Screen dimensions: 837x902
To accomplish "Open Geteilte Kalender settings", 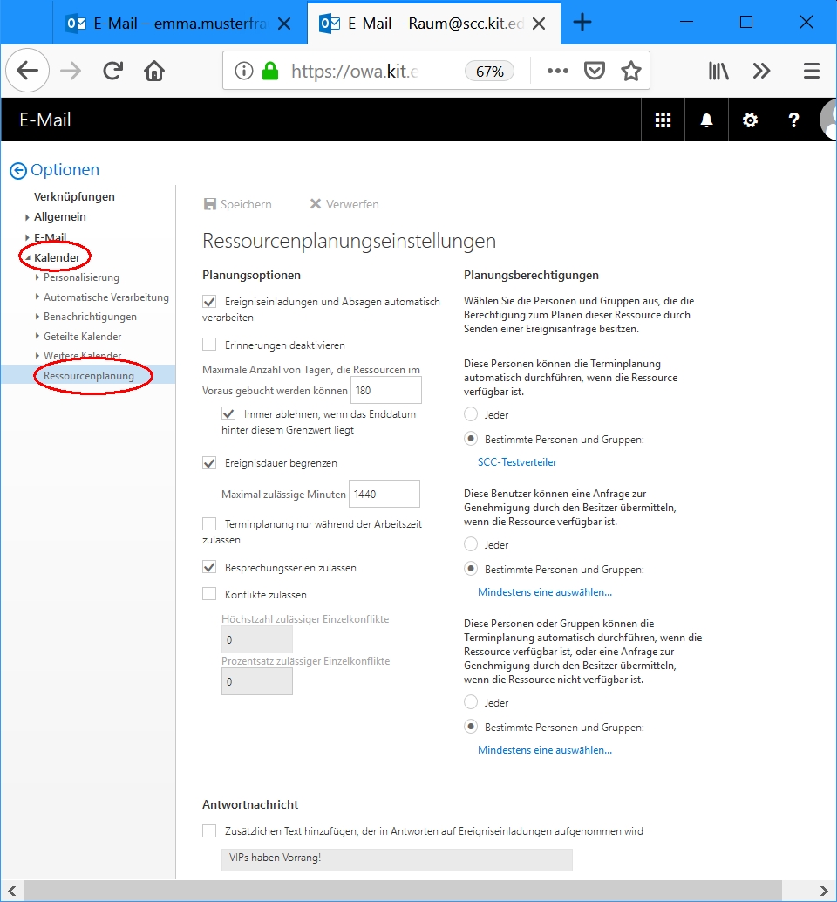I will click(x=83, y=337).
